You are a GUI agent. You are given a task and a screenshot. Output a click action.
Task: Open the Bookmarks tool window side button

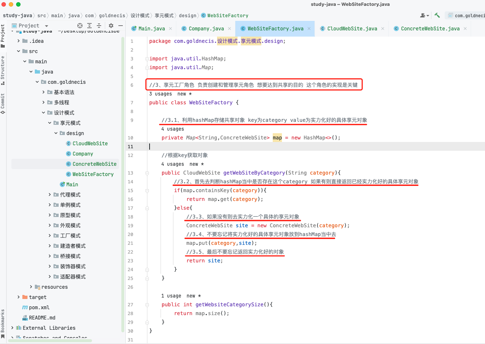coord(3,324)
